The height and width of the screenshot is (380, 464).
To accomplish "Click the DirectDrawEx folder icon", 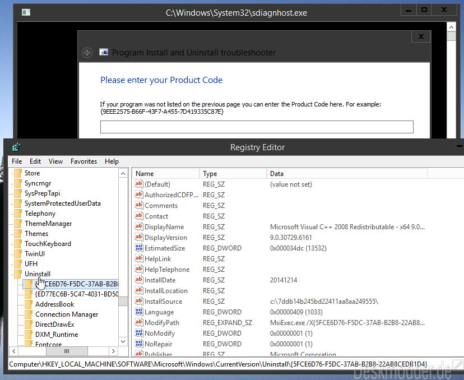I will pyautogui.click(x=29, y=325).
